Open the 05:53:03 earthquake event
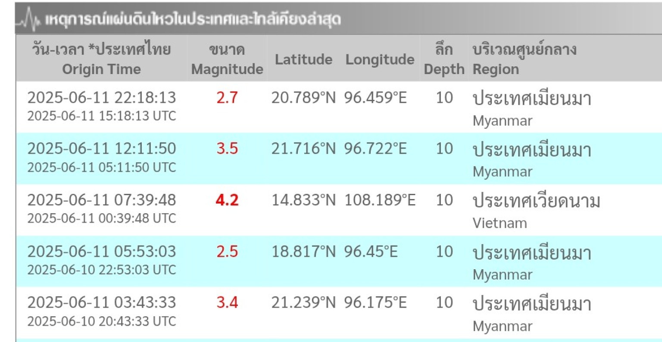This screenshot has height=342, width=662. (102, 252)
